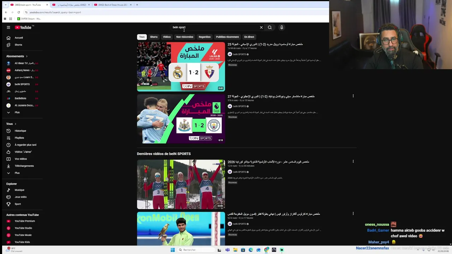Reload the page with the refresh icon

click(19, 12)
